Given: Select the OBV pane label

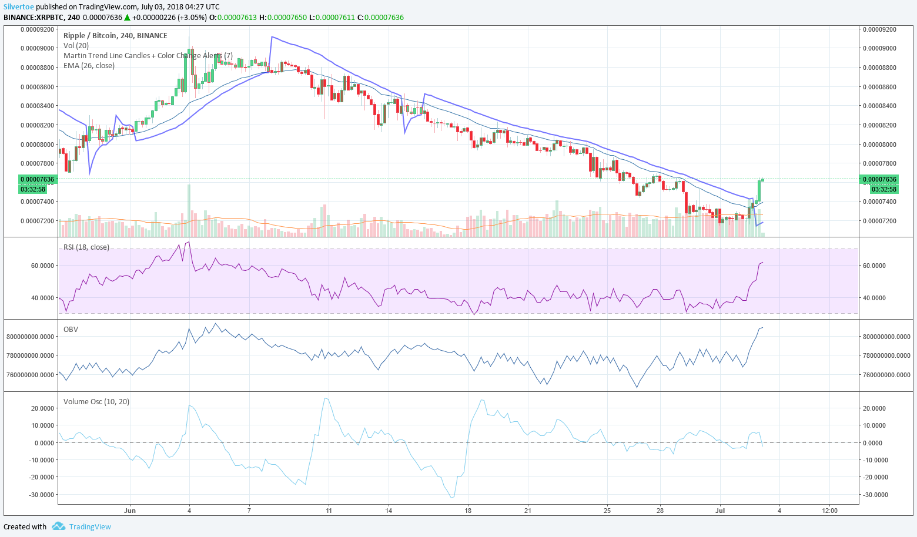Looking at the screenshot, I should (71, 329).
